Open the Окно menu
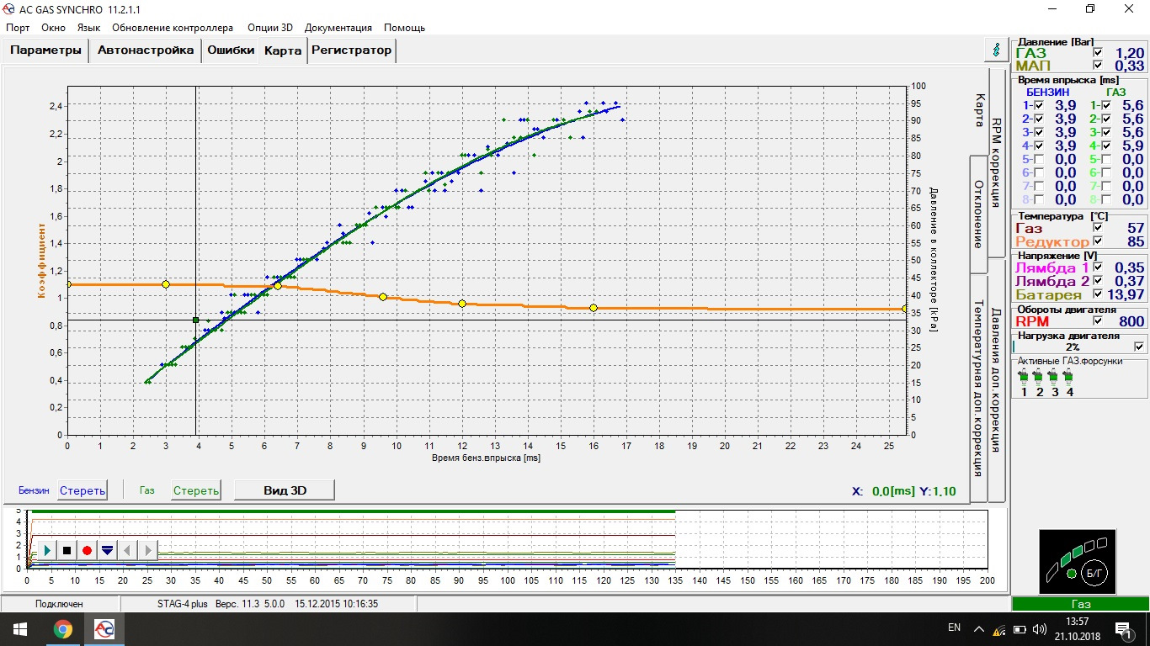 tap(53, 28)
